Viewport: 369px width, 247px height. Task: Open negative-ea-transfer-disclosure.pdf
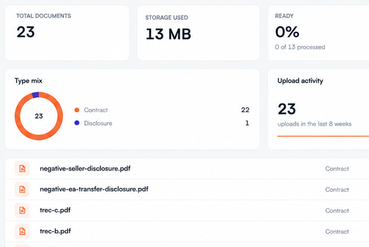tap(94, 189)
